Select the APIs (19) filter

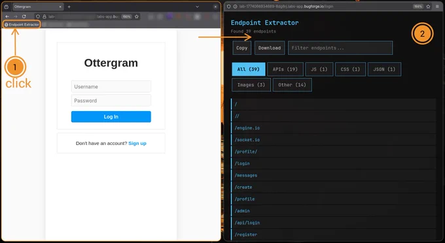[x=285, y=69]
